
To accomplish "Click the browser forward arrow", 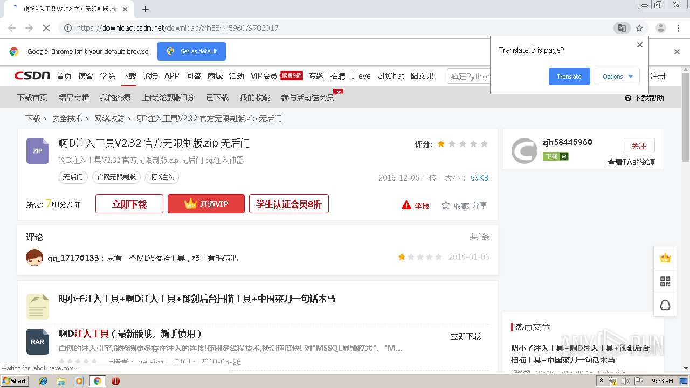I will click(29, 28).
